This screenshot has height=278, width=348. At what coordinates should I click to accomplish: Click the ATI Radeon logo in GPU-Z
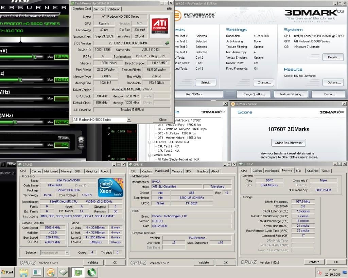[160, 25]
